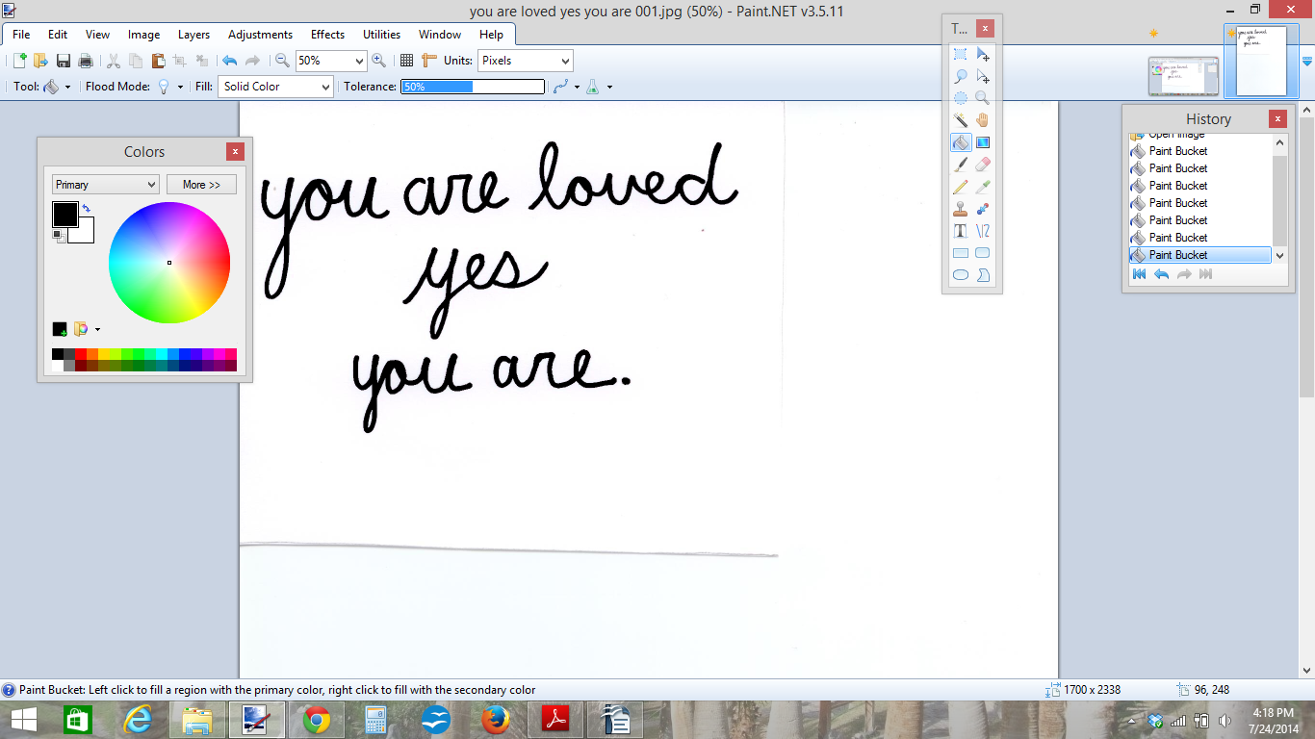Click the More >> button in Colors
This screenshot has height=739, width=1315.
point(201,185)
